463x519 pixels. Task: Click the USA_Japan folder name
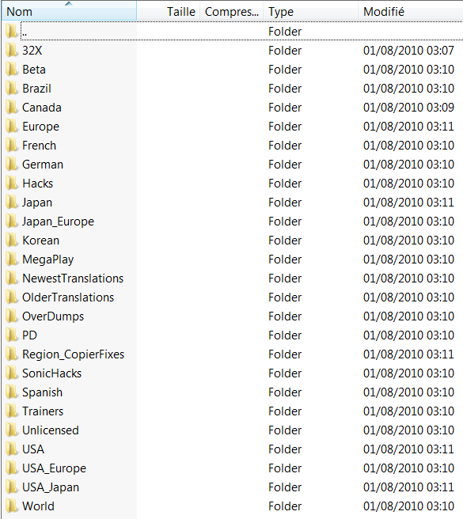[x=51, y=487]
